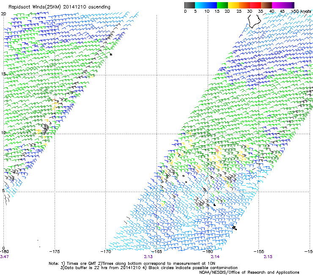Screen dimensions: 313x275
Task: Pick the dark blue 10-15 knots legend swatch
Action: tap(211, 5)
